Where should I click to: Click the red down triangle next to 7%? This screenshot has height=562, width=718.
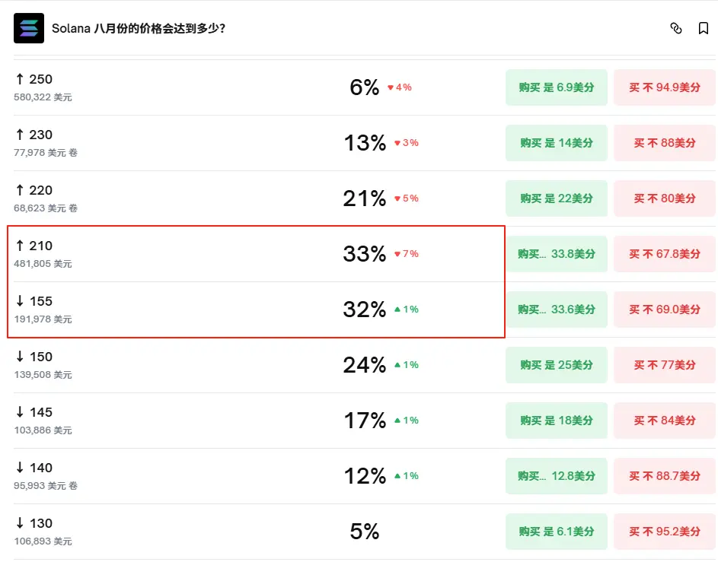[397, 254]
